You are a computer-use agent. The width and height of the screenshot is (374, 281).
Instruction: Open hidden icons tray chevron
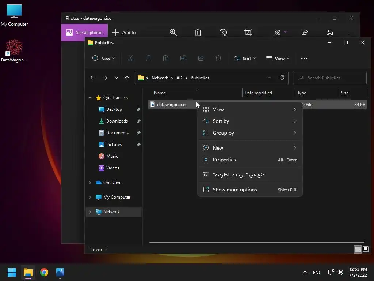pos(305,272)
